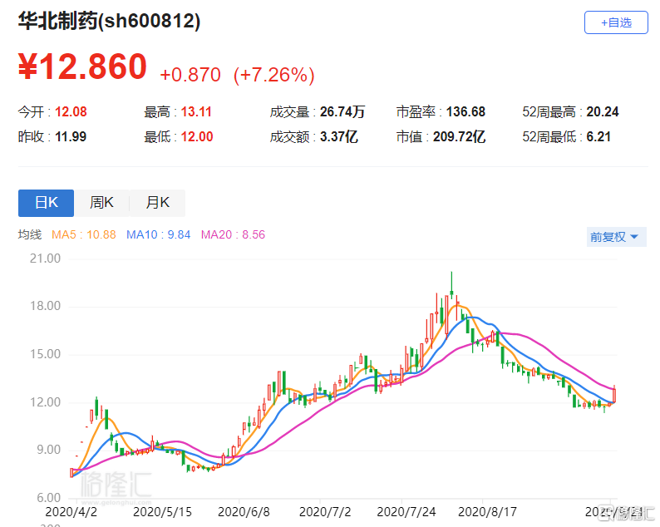The height and width of the screenshot is (527, 660).
Task: Click the 2020/4/2 date axis label
Action: 71,512
